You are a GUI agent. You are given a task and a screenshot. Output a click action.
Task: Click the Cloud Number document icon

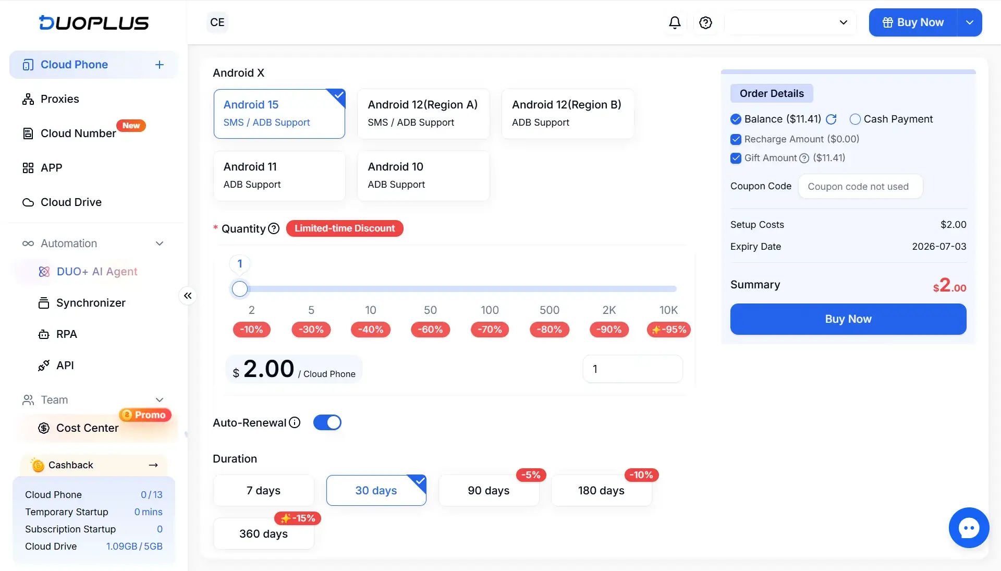point(28,133)
